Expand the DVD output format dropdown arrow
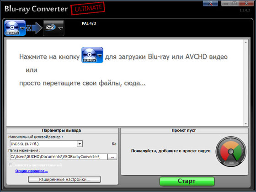The width and height of the screenshot is (256, 192). [60, 28]
